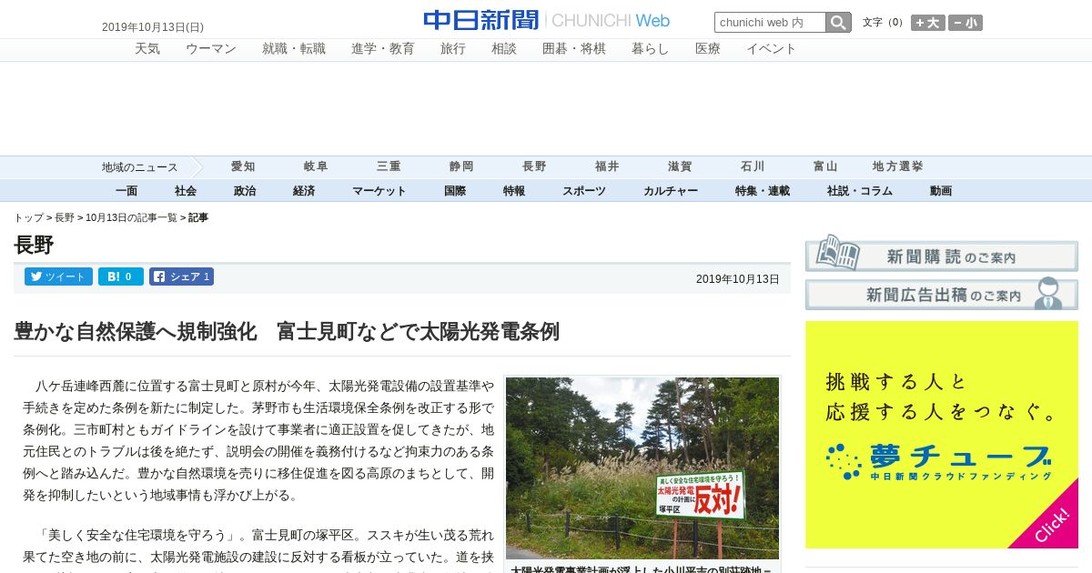Open 旅行 section
Screen dimensions: 1092x573
pyautogui.click(x=453, y=49)
